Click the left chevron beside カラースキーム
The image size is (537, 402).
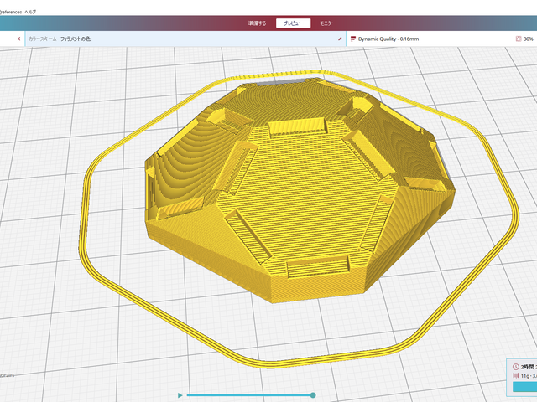click(18, 39)
